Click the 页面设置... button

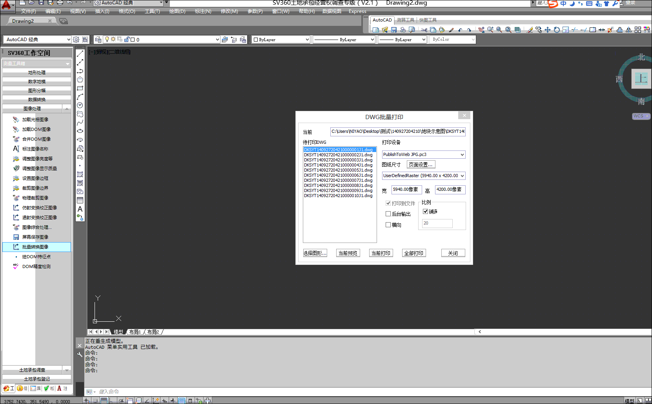421,165
